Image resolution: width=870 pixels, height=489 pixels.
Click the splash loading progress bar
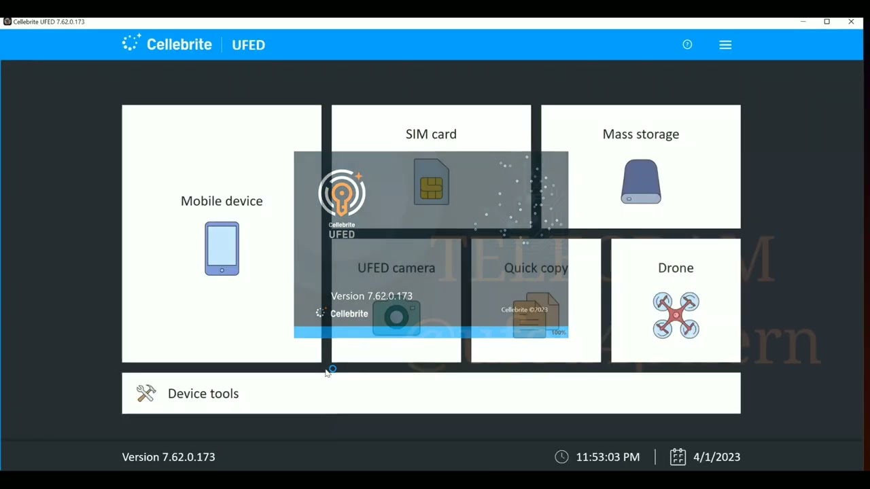point(431,332)
